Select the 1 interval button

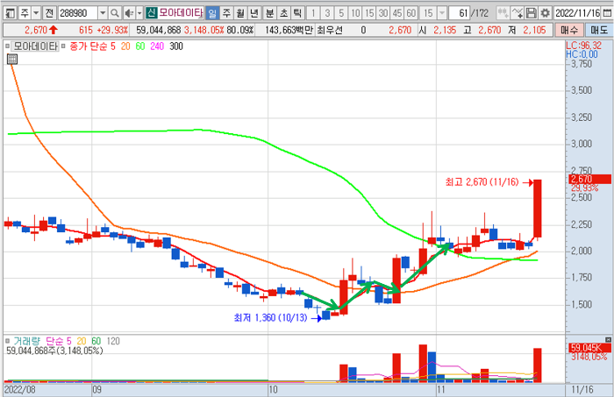pyautogui.click(x=313, y=13)
